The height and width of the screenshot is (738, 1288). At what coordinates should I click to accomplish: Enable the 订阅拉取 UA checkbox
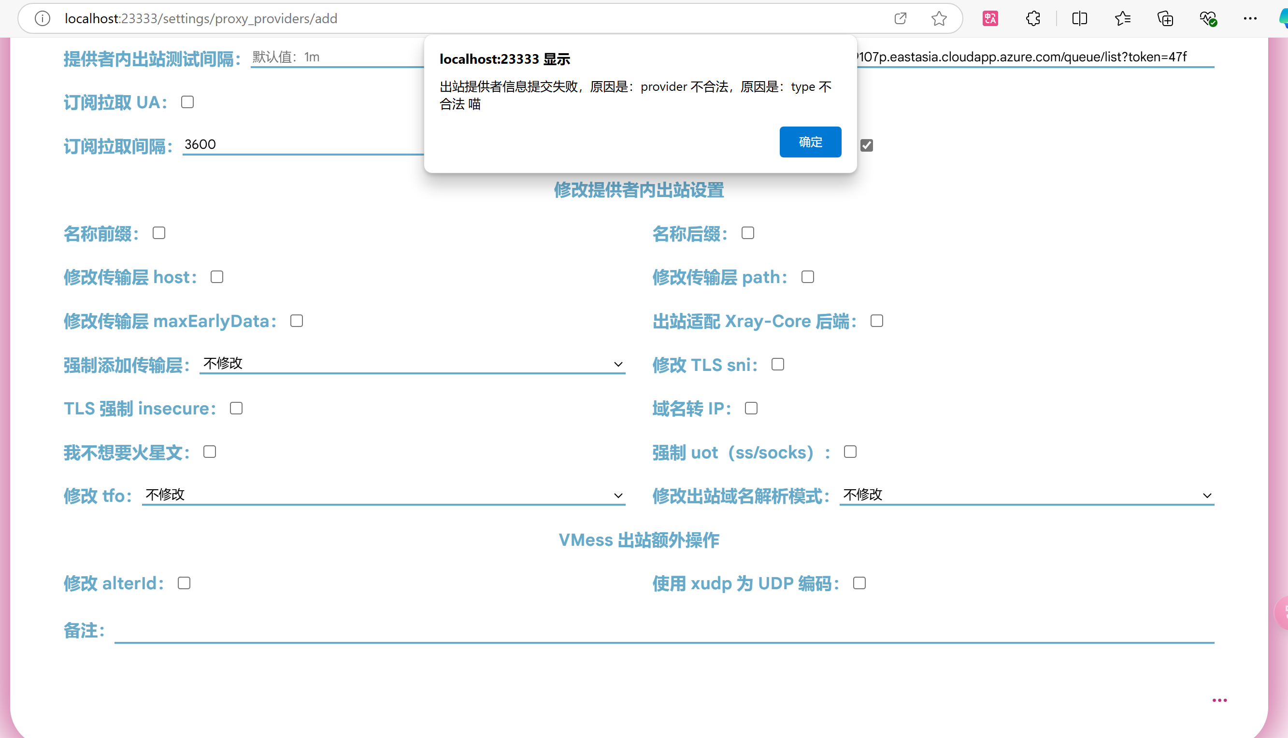(x=187, y=102)
